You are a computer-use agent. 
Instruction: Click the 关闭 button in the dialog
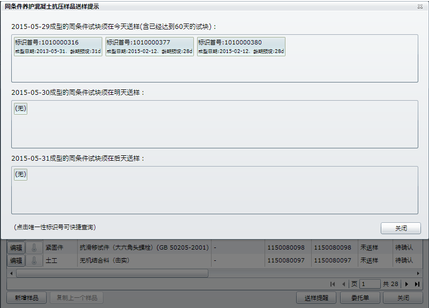pyautogui.click(x=400, y=228)
